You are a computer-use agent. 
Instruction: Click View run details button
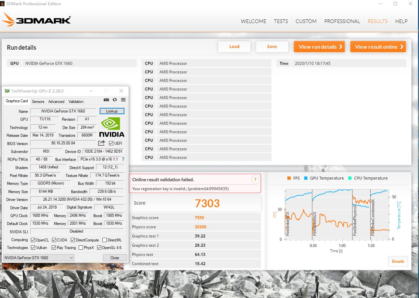(x=319, y=47)
